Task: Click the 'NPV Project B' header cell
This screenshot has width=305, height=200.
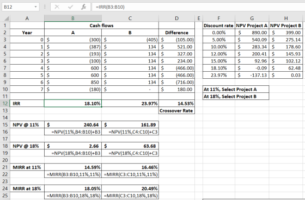Action: click(x=286, y=26)
